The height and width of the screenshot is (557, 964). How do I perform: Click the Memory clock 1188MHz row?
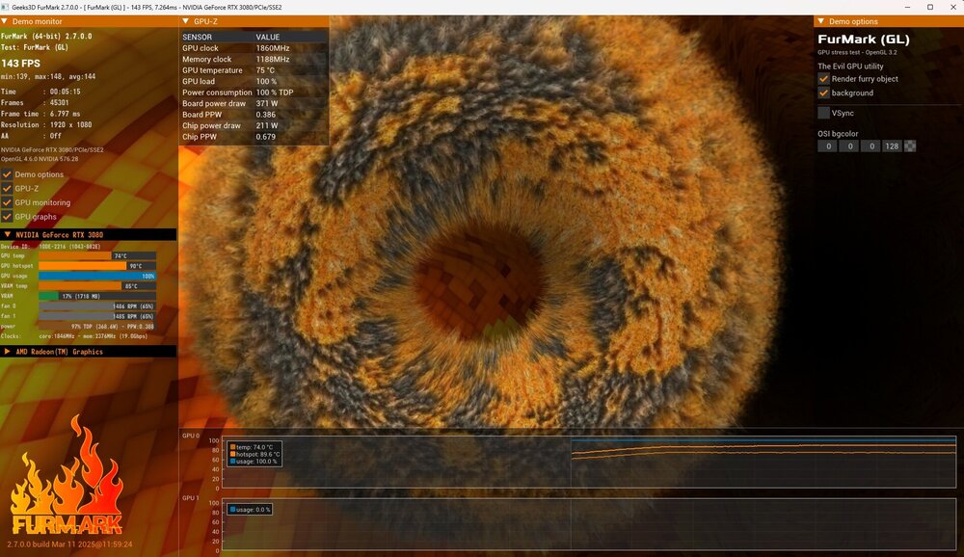(254, 59)
